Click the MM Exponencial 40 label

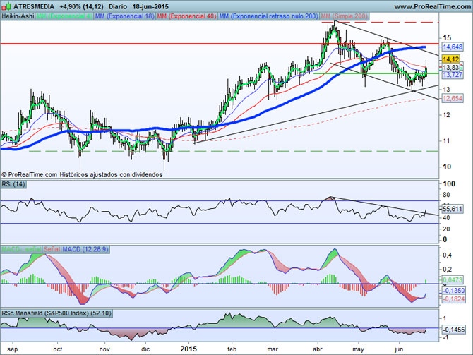click(186, 16)
